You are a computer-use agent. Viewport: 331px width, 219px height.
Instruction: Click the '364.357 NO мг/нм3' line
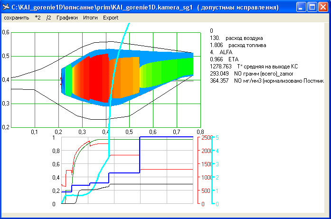267,81
